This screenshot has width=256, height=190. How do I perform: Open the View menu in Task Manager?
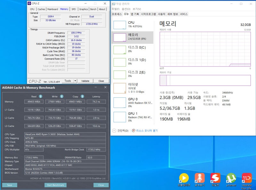137,9
